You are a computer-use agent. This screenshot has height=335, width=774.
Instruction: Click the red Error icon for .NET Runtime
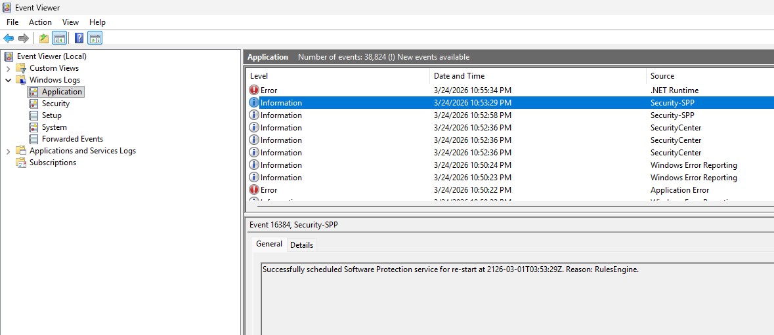253,90
